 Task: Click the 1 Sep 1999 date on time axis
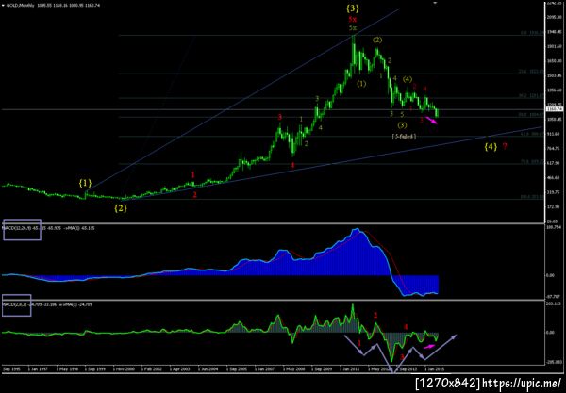pos(95,369)
